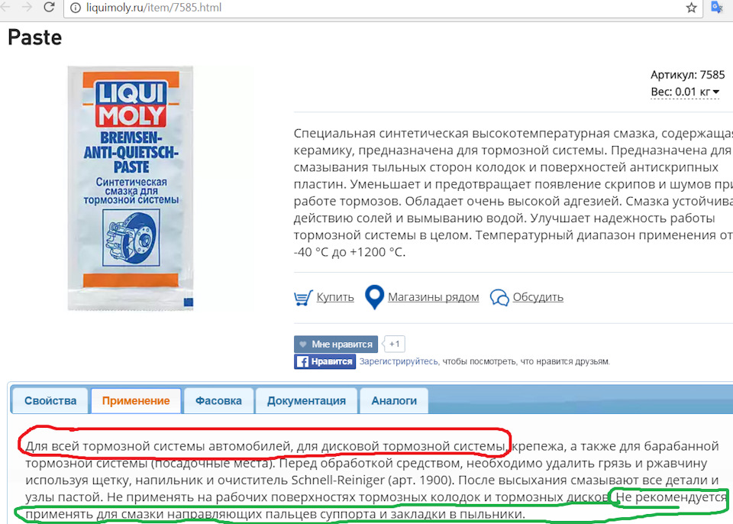
Task: Click the browser back arrow
Action: (5, 8)
